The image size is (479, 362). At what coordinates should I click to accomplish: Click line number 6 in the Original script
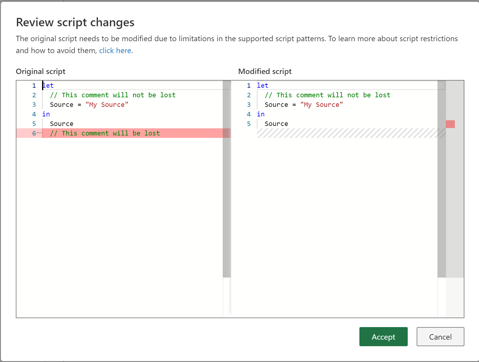34,133
